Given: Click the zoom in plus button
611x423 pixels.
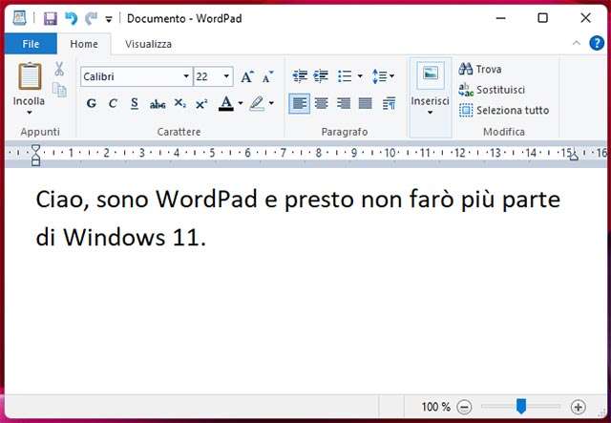Looking at the screenshot, I should [x=578, y=407].
